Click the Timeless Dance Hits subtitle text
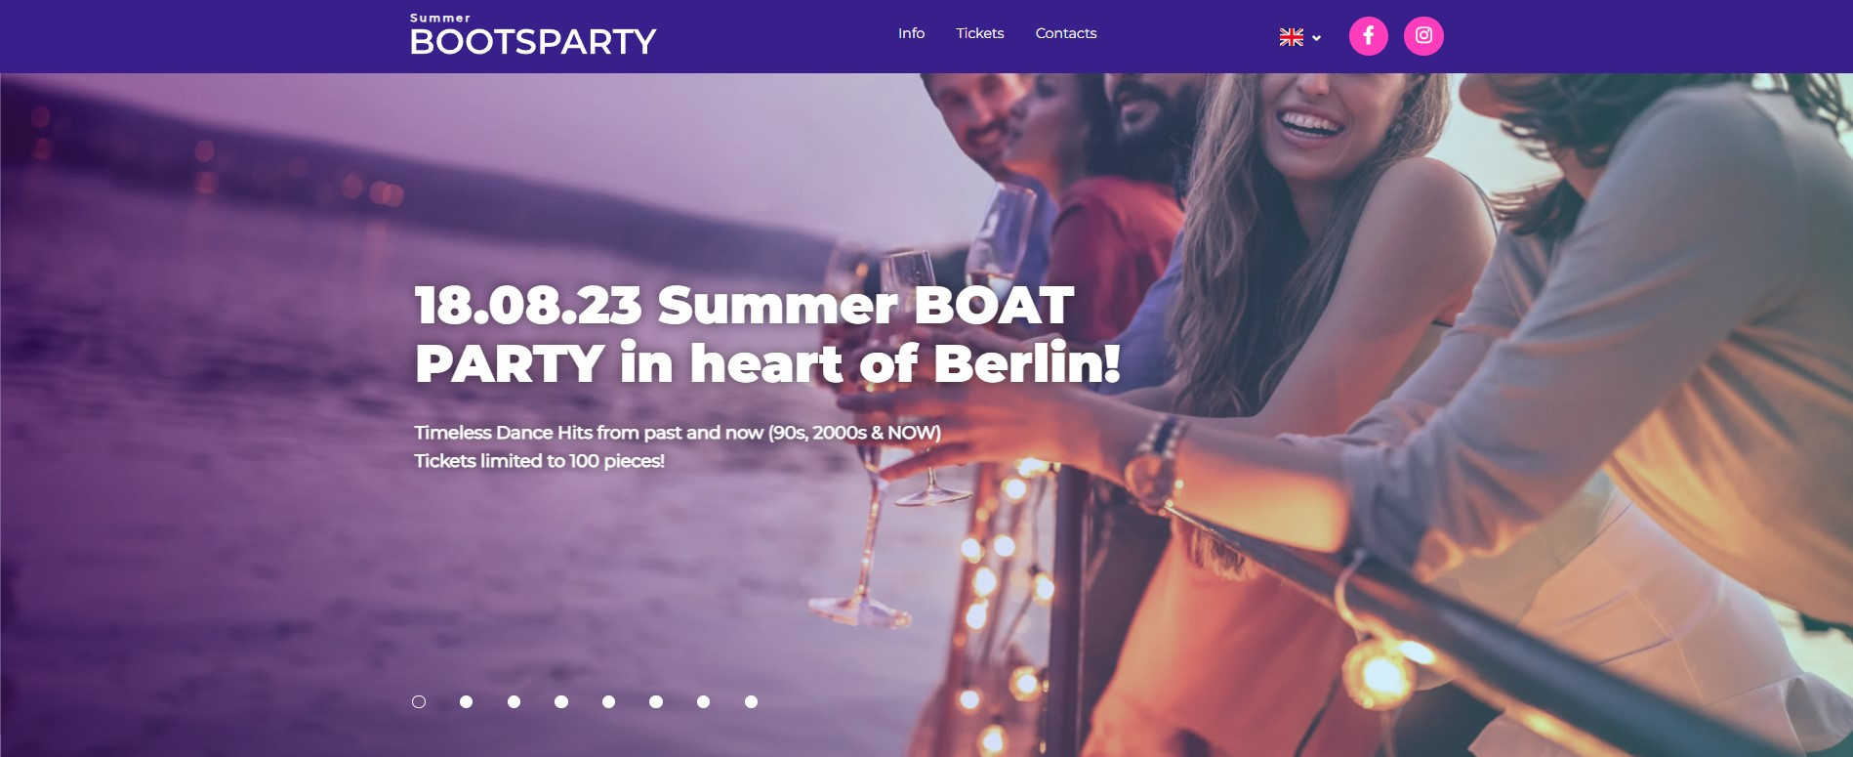This screenshot has height=757, width=1853. tap(678, 432)
